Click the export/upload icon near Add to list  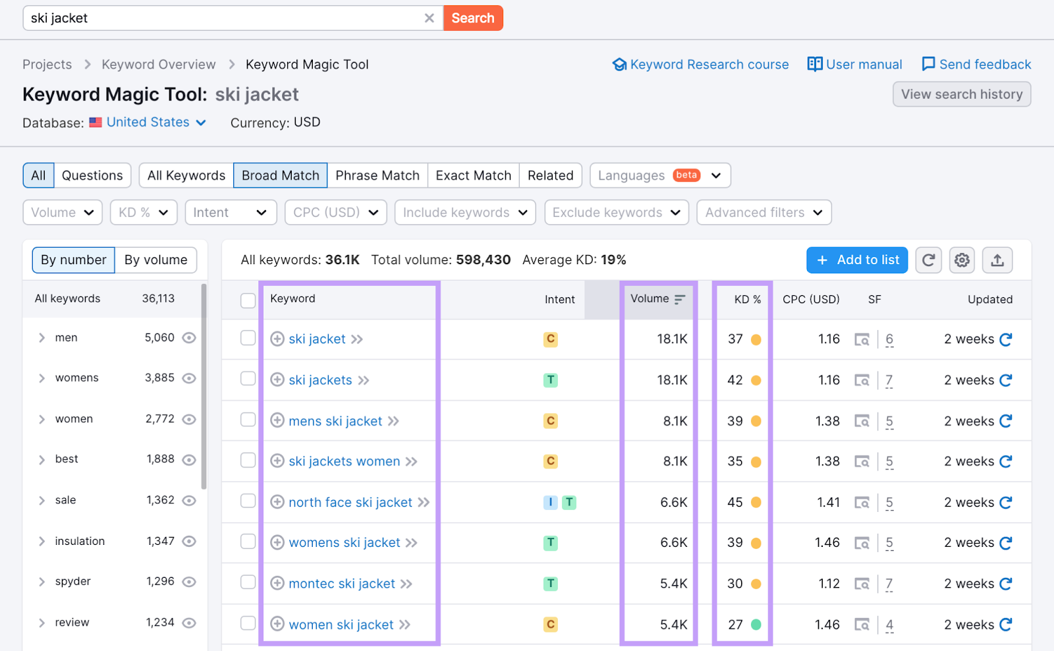pyautogui.click(x=997, y=260)
